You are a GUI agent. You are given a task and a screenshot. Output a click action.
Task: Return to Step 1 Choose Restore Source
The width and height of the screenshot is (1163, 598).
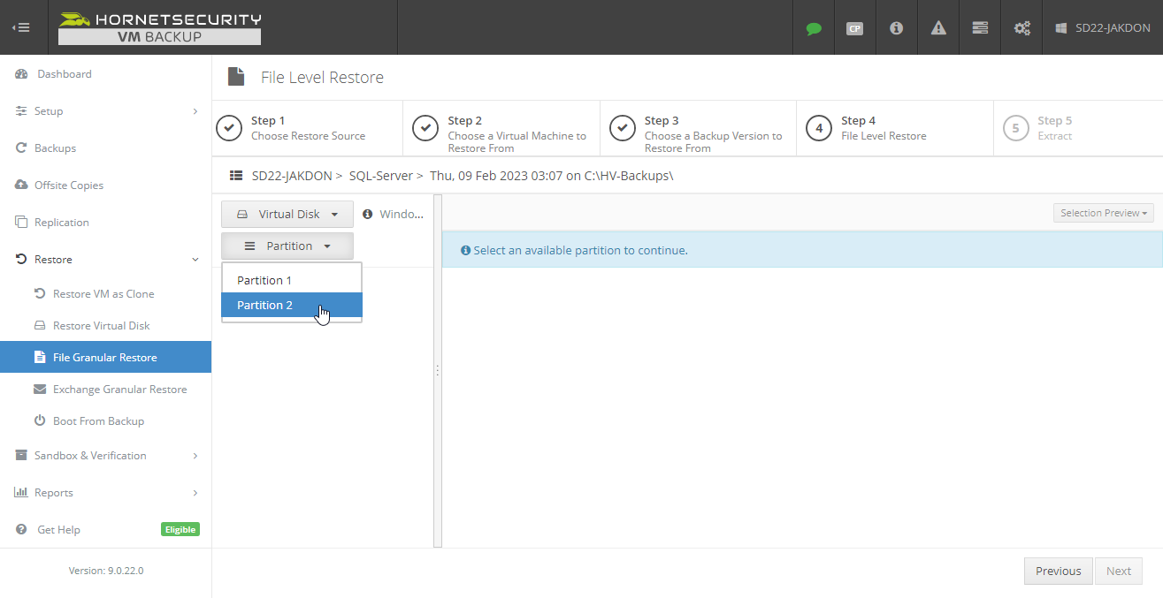(x=307, y=128)
